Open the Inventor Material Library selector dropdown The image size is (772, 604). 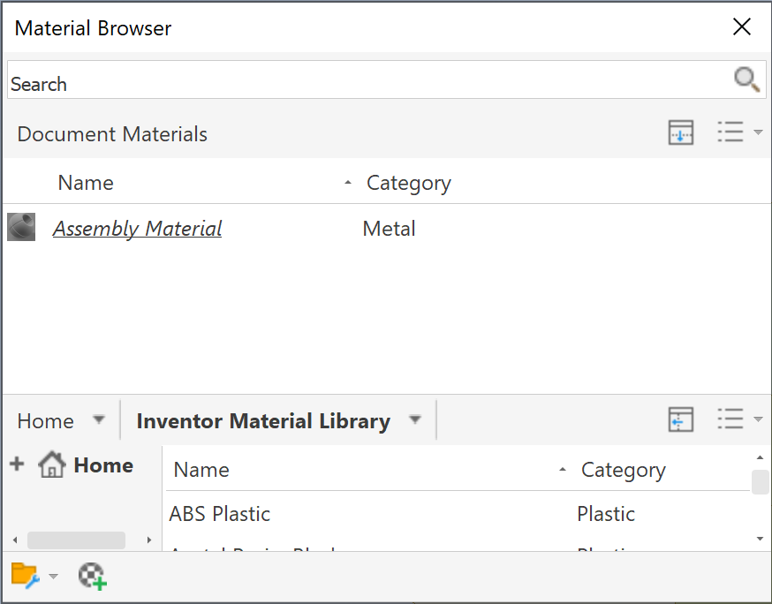coord(415,420)
